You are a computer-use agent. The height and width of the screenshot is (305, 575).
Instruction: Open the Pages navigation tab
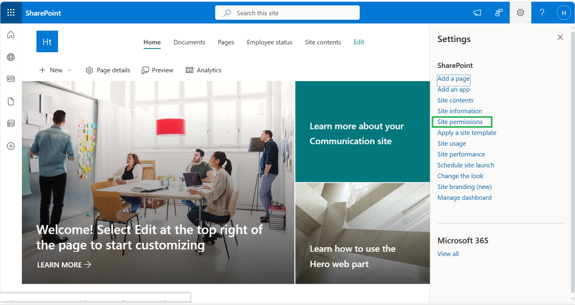point(226,42)
